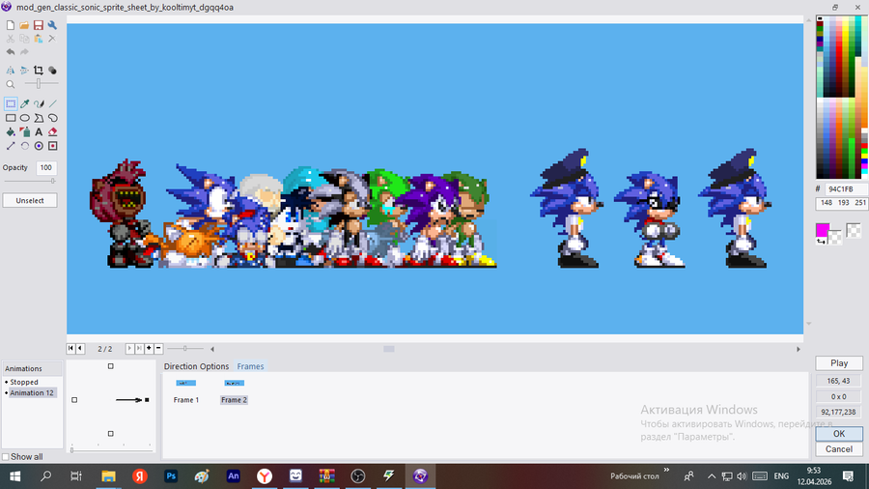Switch to the Frames tab
The image size is (869, 489).
click(250, 366)
